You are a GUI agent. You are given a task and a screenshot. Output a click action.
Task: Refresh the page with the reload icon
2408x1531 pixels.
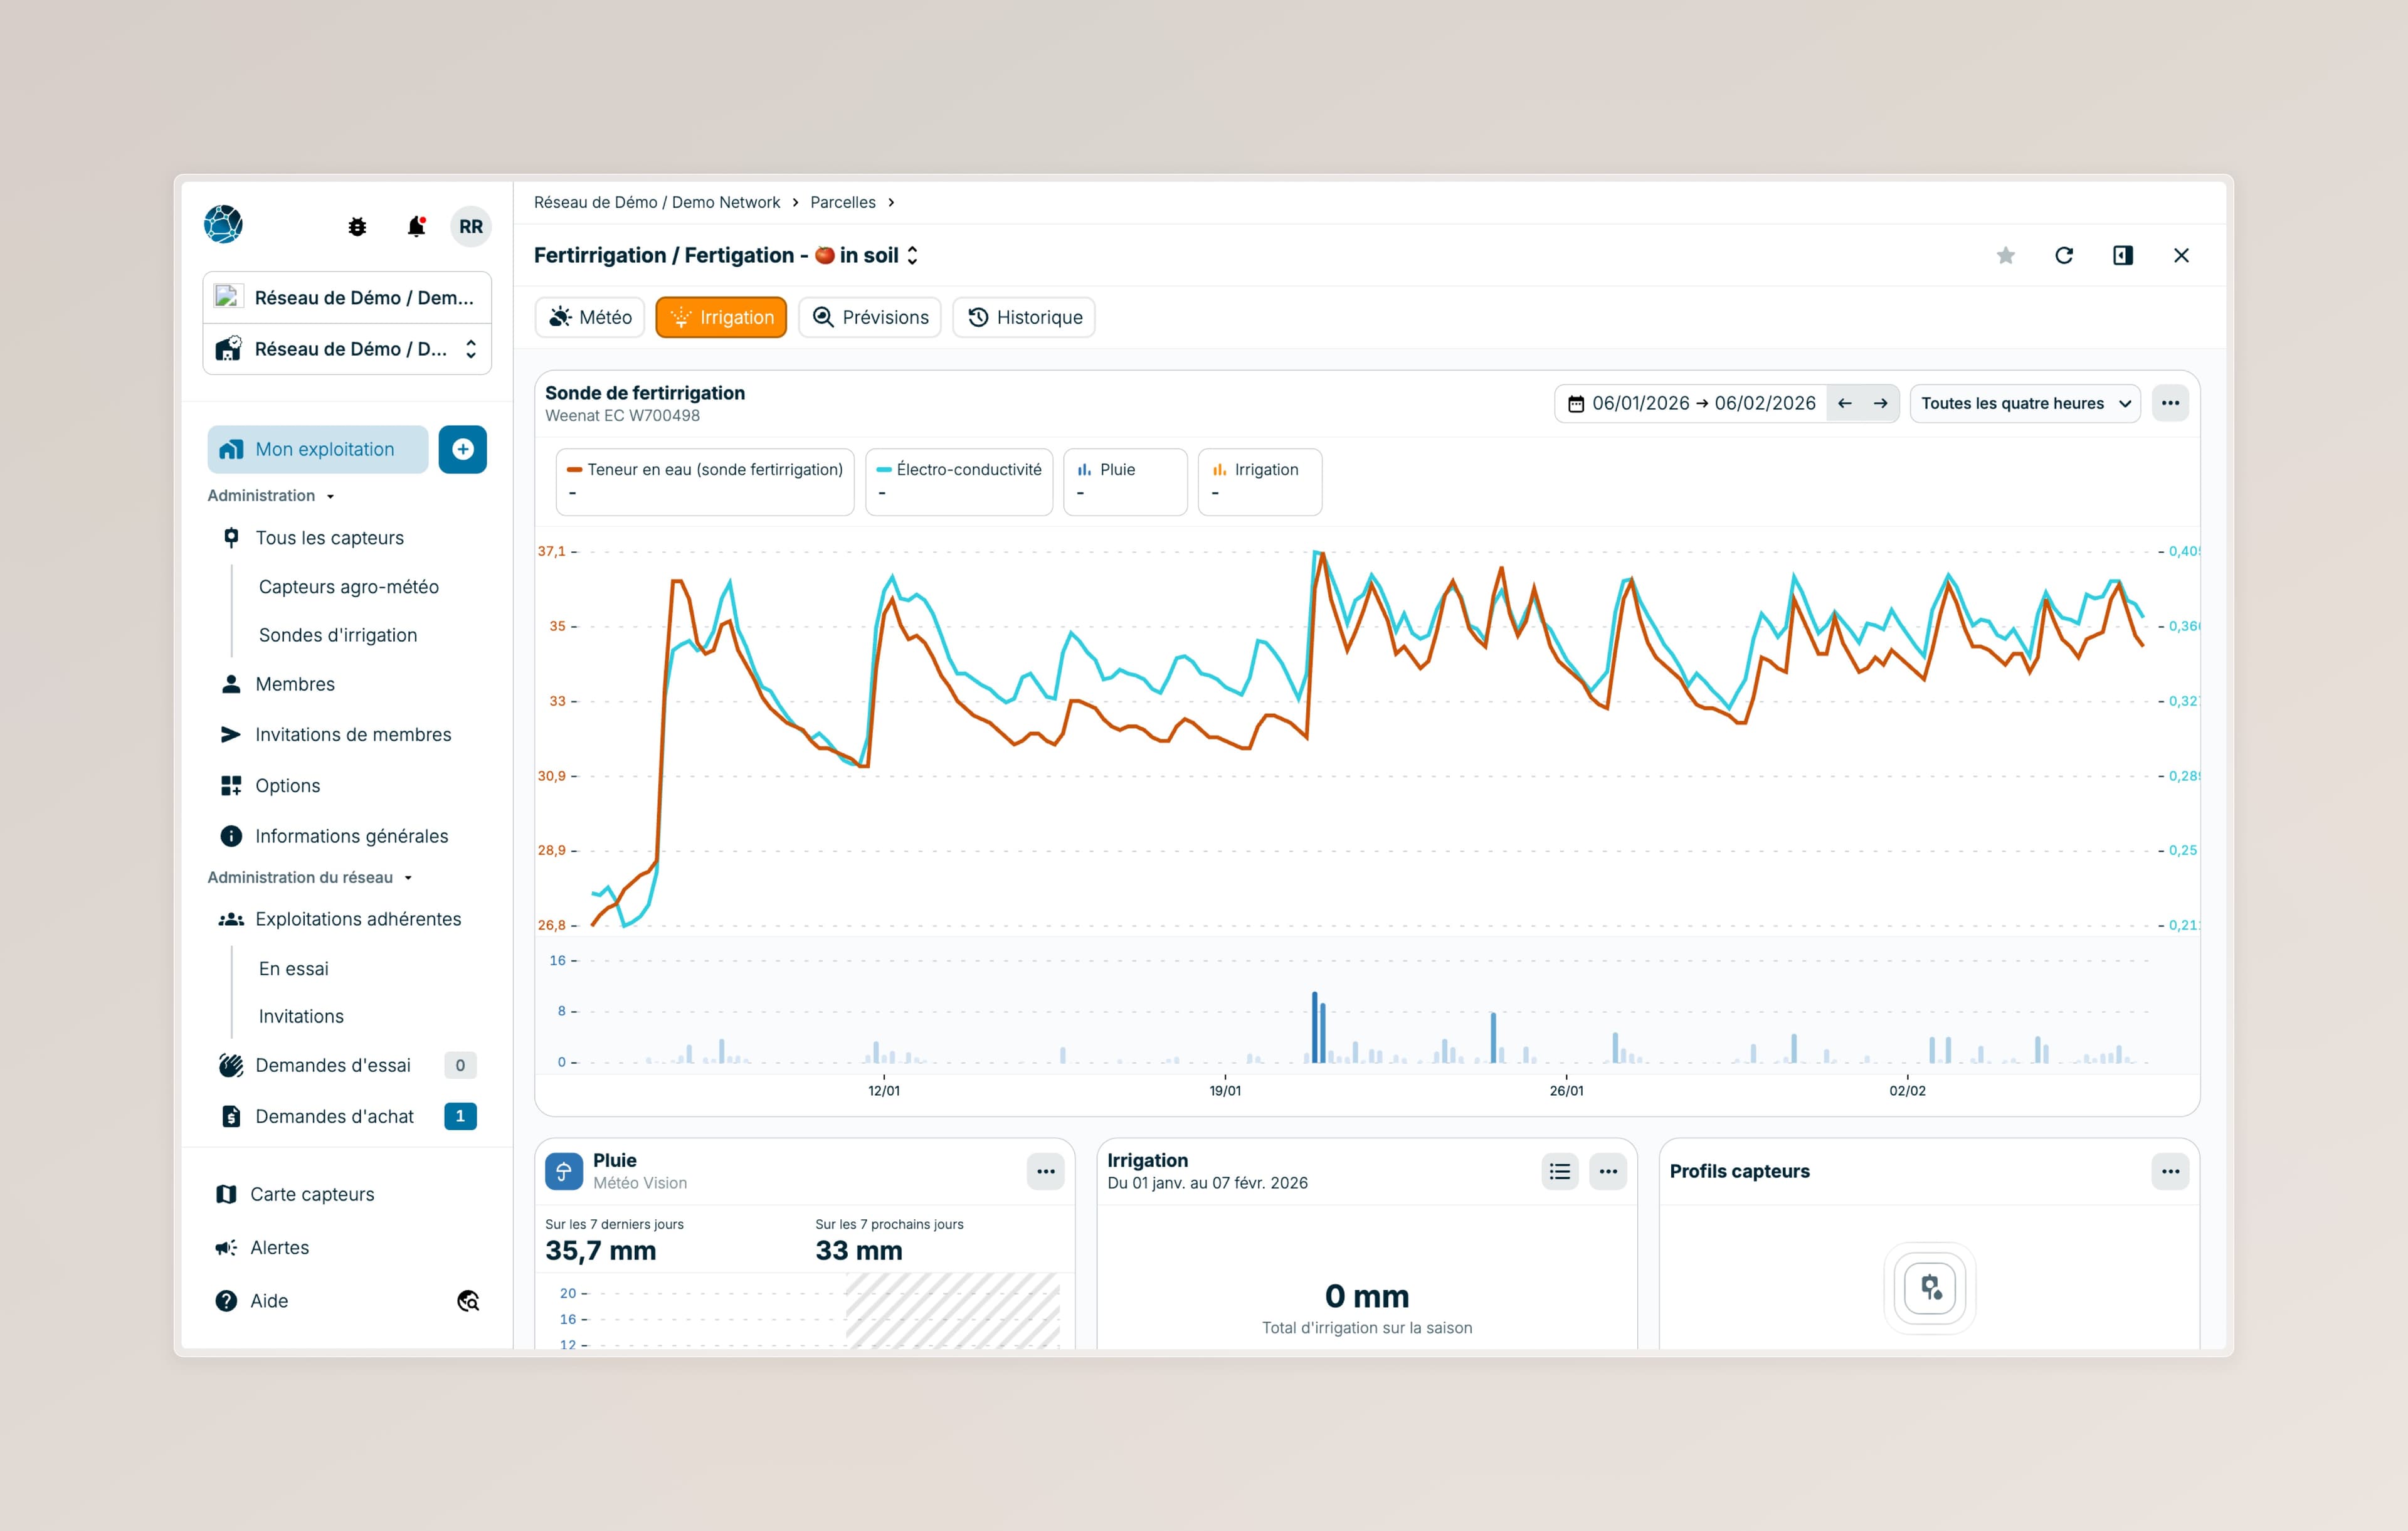pyautogui.click(x=2063, y=256)
